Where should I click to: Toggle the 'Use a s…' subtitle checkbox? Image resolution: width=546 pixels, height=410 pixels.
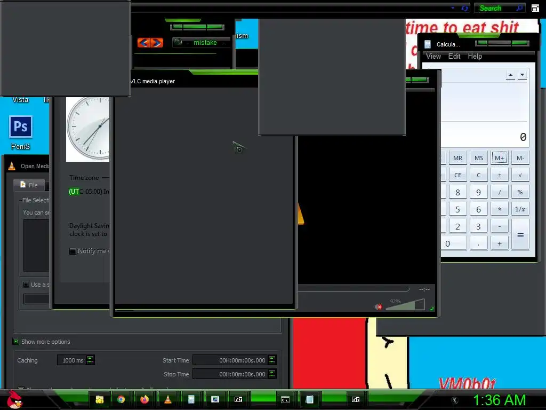pos(26,285)
